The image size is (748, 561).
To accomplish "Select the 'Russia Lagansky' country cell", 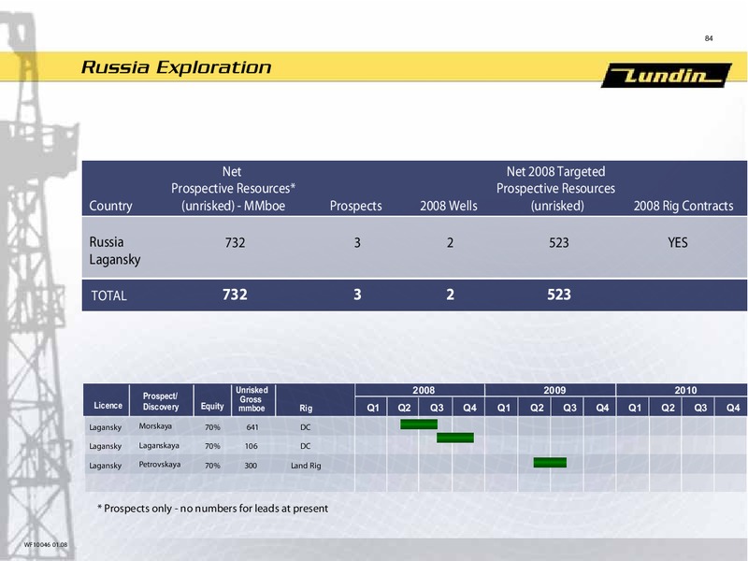I will pyautogui.click(x=114, y=251).
